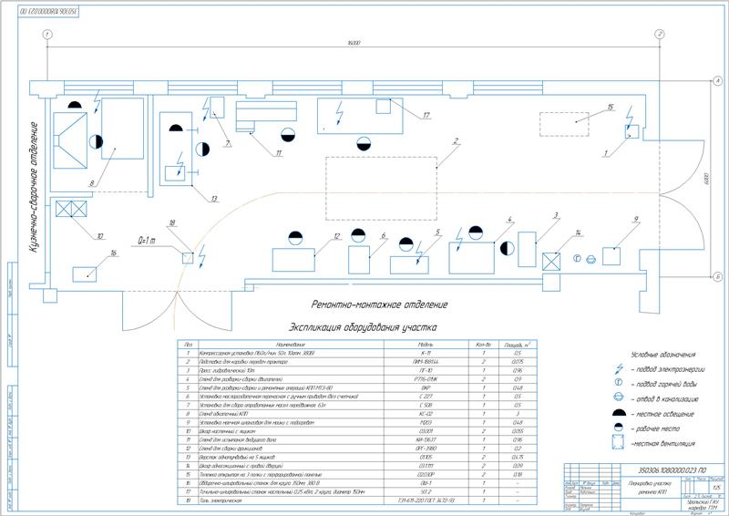Click axis marker circle 2 at top right
This screenshot has width=729, height=516.
(659, 34)
